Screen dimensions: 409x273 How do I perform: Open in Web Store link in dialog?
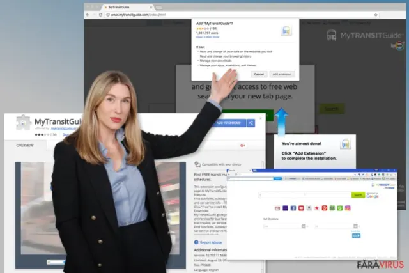(208, 37)
